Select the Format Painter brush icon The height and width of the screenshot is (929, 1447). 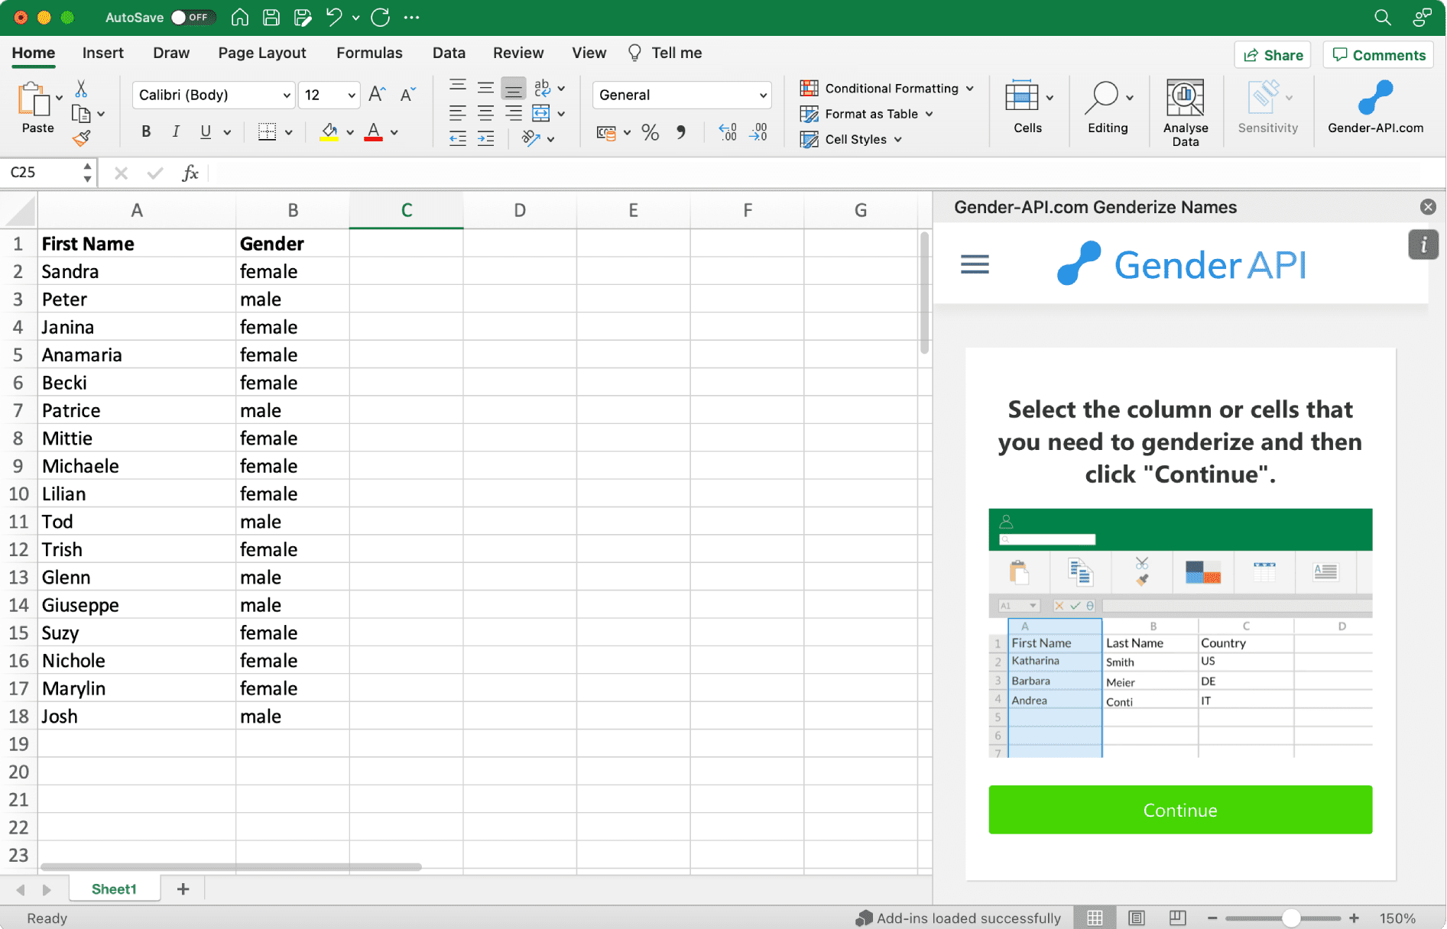point(81,138)
